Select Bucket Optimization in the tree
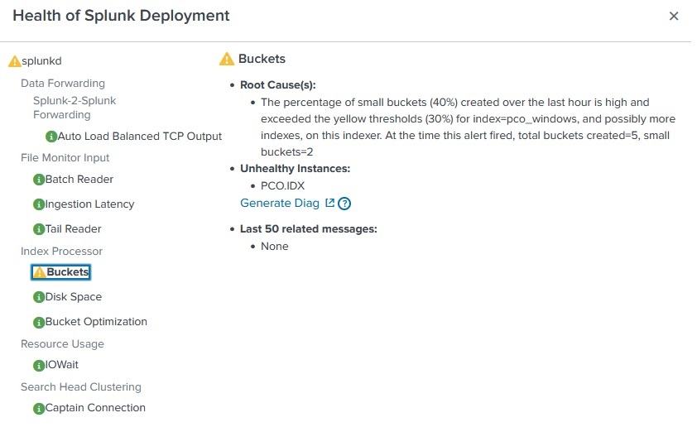 pos(96,322)
